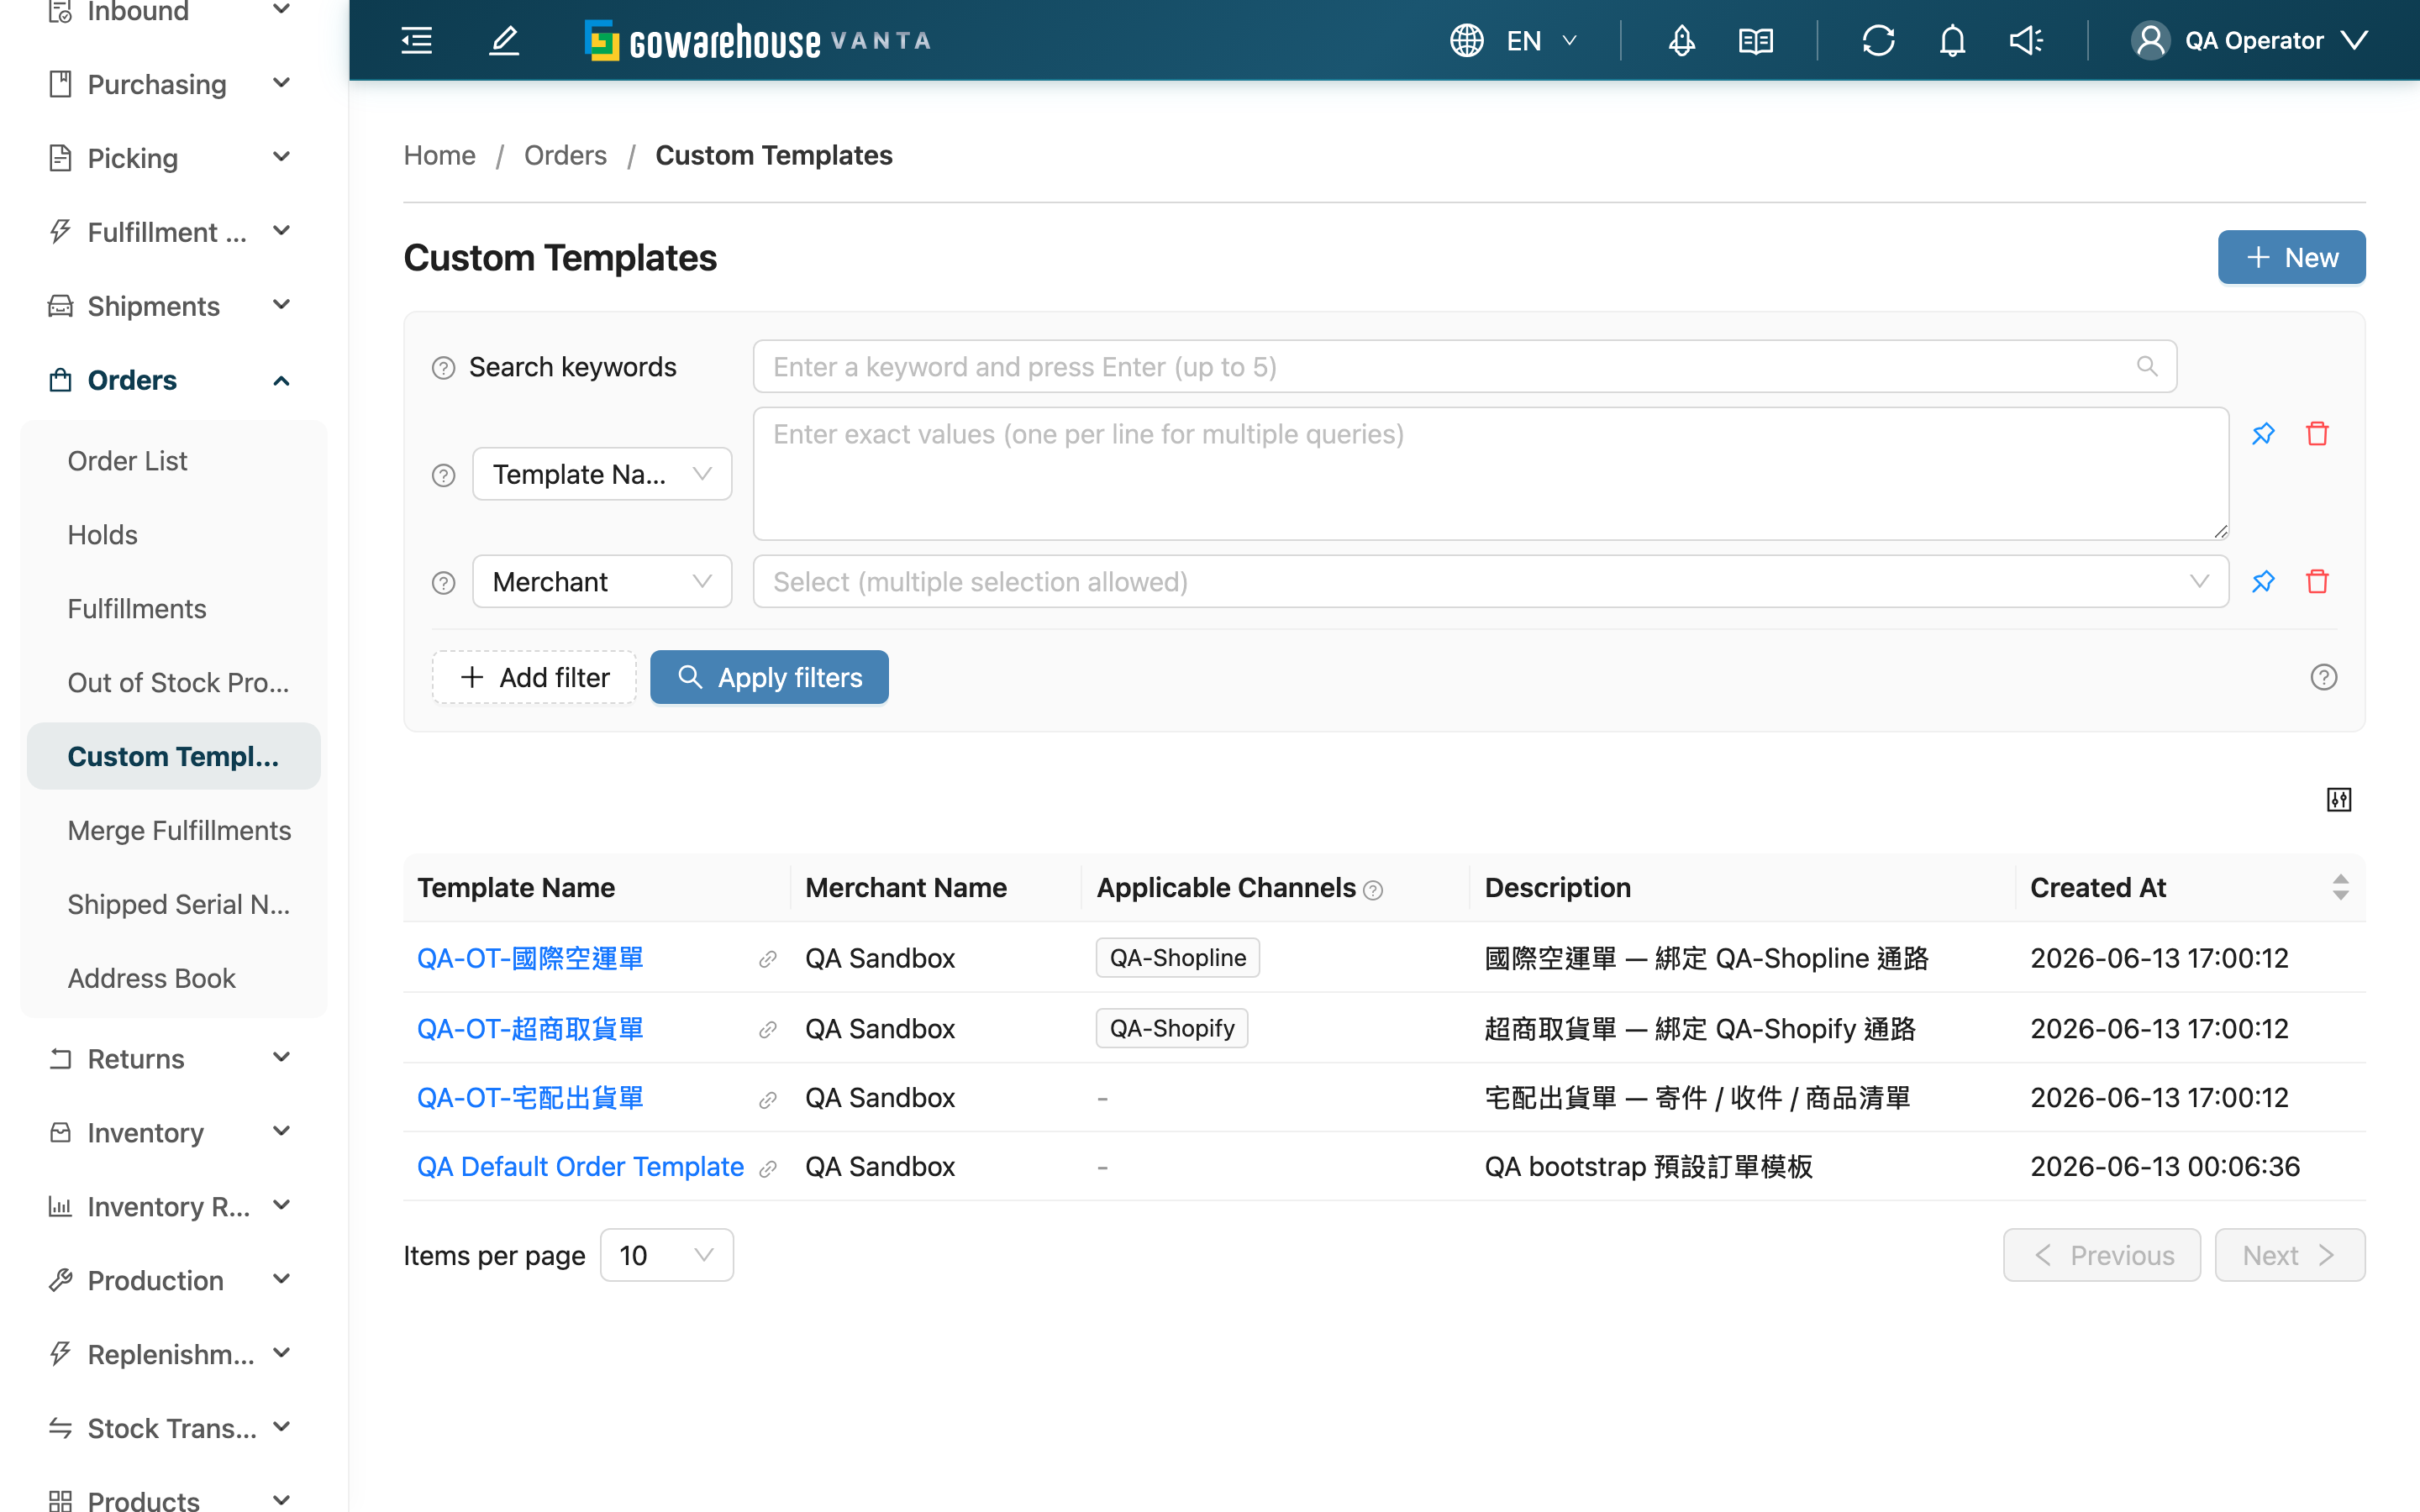Change items per page dropdown
2420x1512 pixels.
click(x=666, y=1255)
